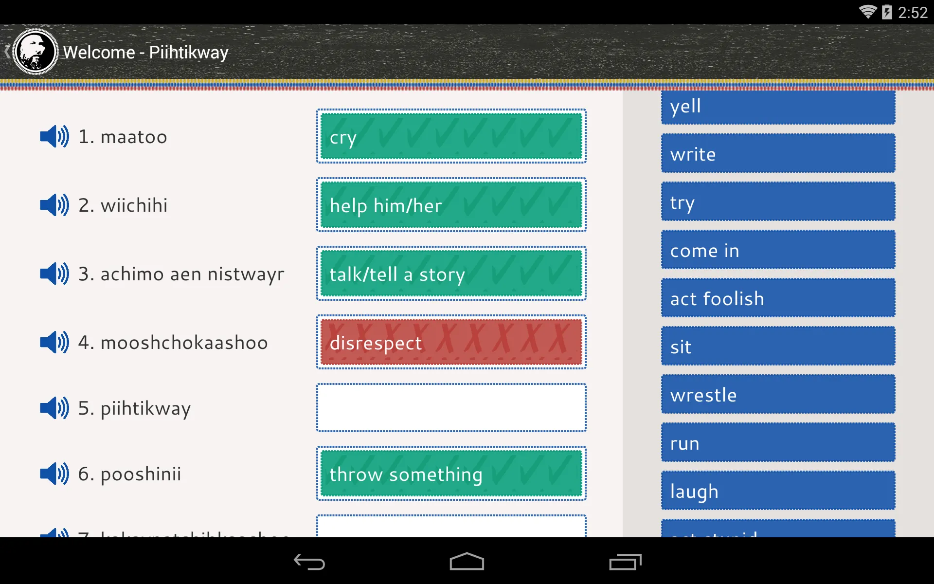
Task: Click the audio speaker icon for achimo aen nistwayr
Action: pos(55,274)
